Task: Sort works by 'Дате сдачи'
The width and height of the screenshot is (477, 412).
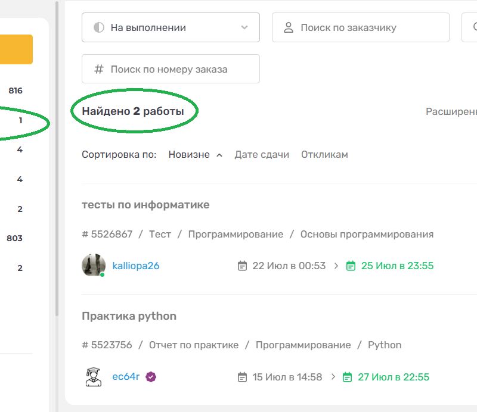Action: (x=262, y=154)
